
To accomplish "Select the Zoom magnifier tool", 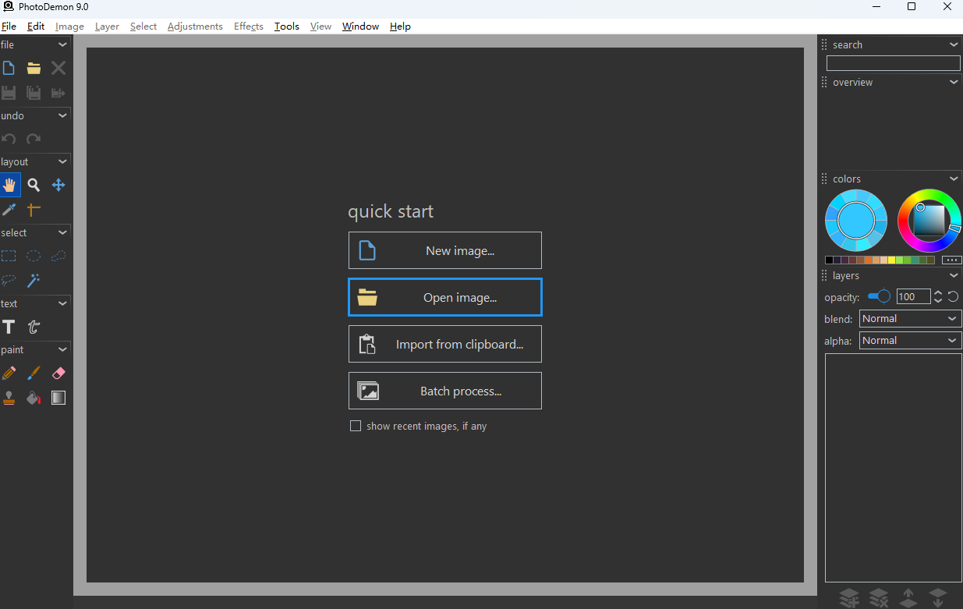I will point(34,185).
